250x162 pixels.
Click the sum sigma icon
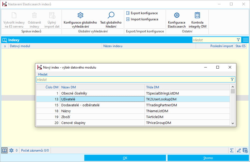click(x=232, y=150)
